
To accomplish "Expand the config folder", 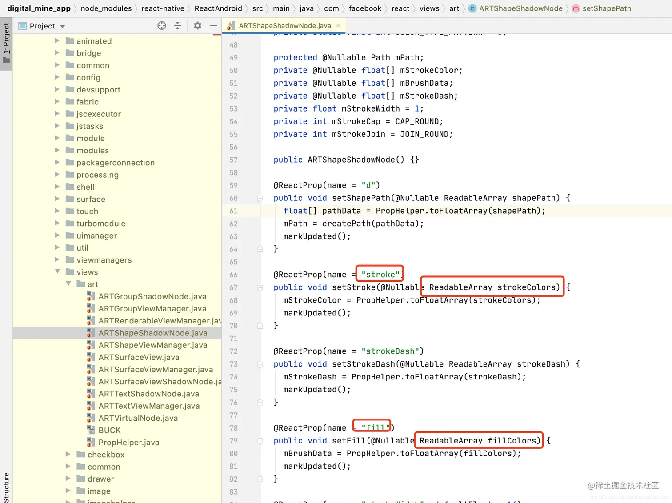I will (x=57, y=77).
